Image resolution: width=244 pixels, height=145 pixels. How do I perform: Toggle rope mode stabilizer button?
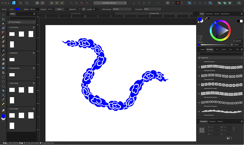coord(80,9)
